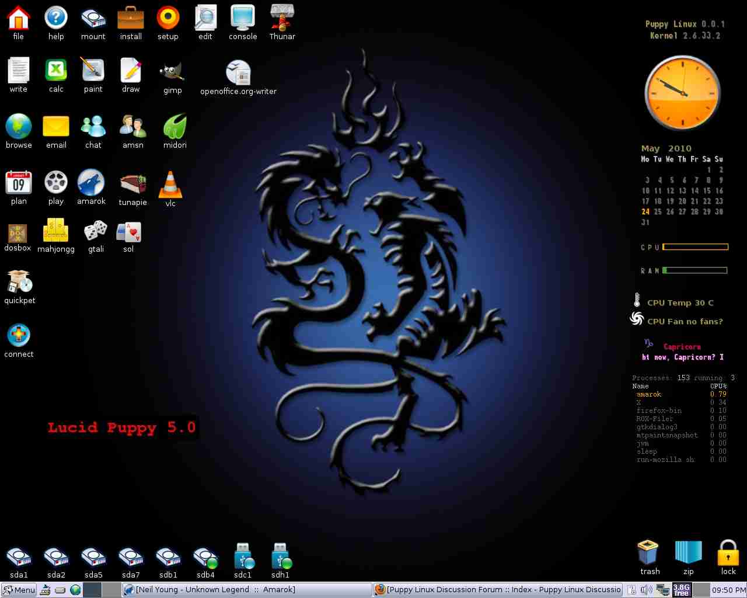This screenshot has width=747, height=598.
Task: Click the dark taskbar desktop pager box
Action: coord(93,590)
